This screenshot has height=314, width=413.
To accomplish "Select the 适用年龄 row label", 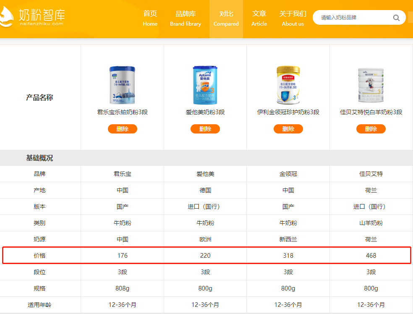I will [39, 305].
